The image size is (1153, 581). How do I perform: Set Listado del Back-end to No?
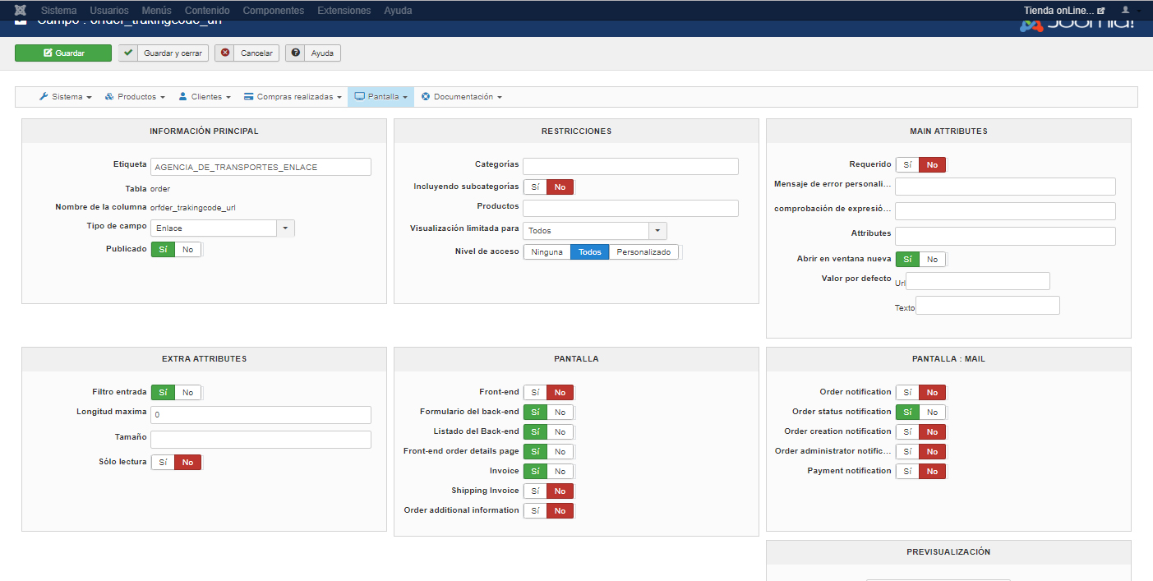click(x=560, y=432)
